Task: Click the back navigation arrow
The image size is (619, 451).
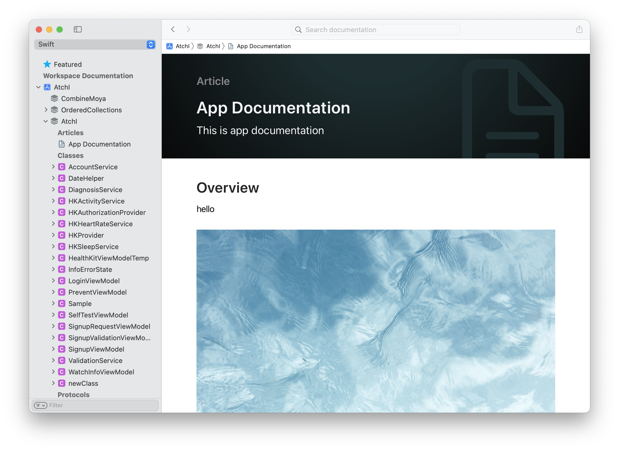Action: coord(173,30)
